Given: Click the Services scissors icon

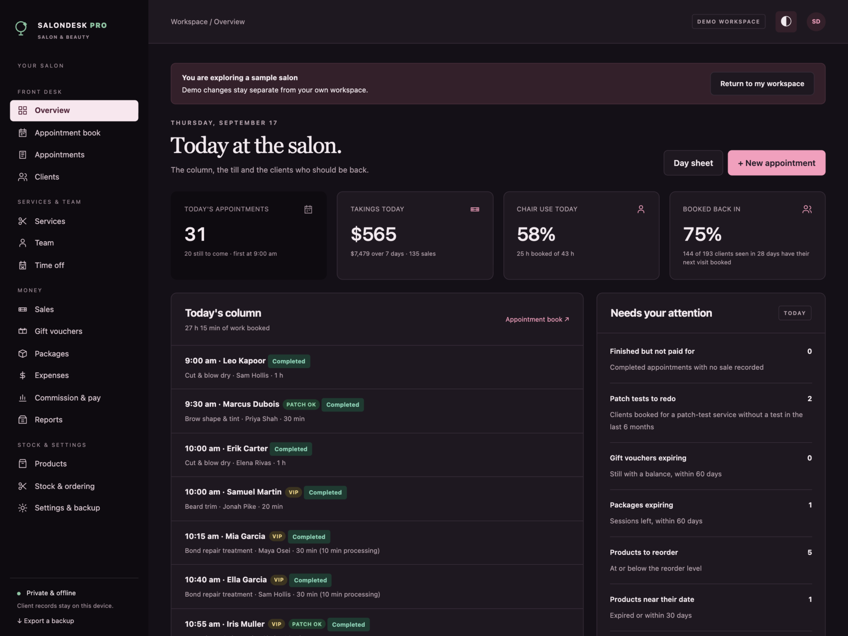Looking at the screenshot, I should tap(23, 221).
